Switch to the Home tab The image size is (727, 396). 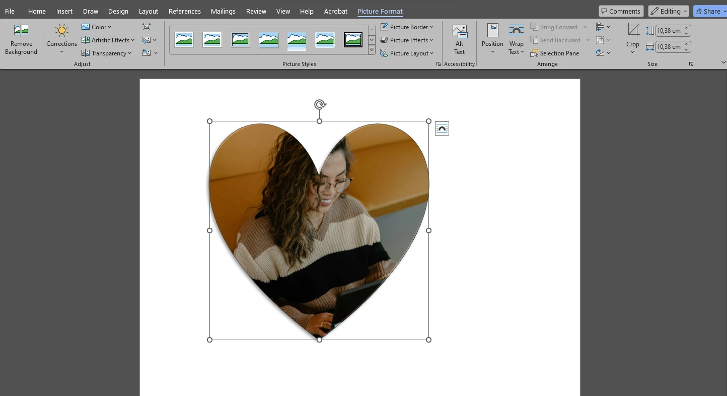[x=37, y=11]
